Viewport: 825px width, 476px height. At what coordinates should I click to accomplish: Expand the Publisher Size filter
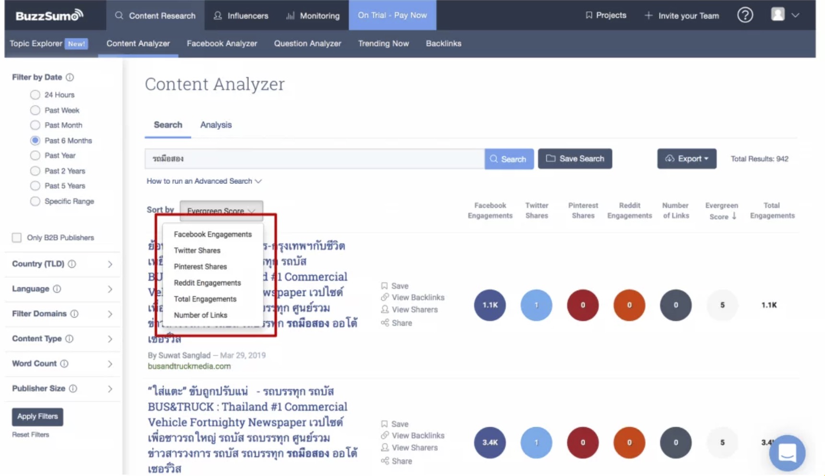(110, 388)
